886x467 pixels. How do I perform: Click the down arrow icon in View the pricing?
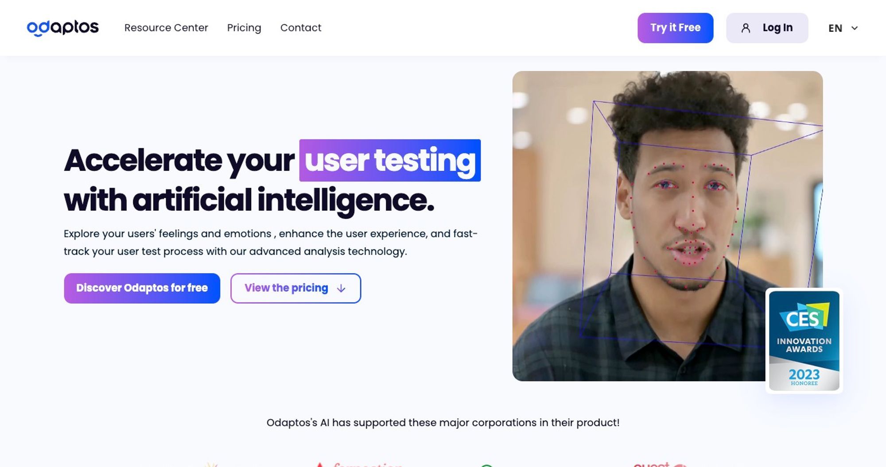coord(341,289)
